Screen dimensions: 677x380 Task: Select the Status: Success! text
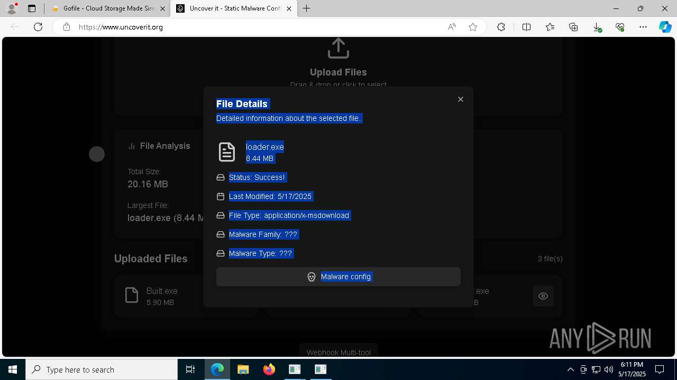[x=258, y=177]
